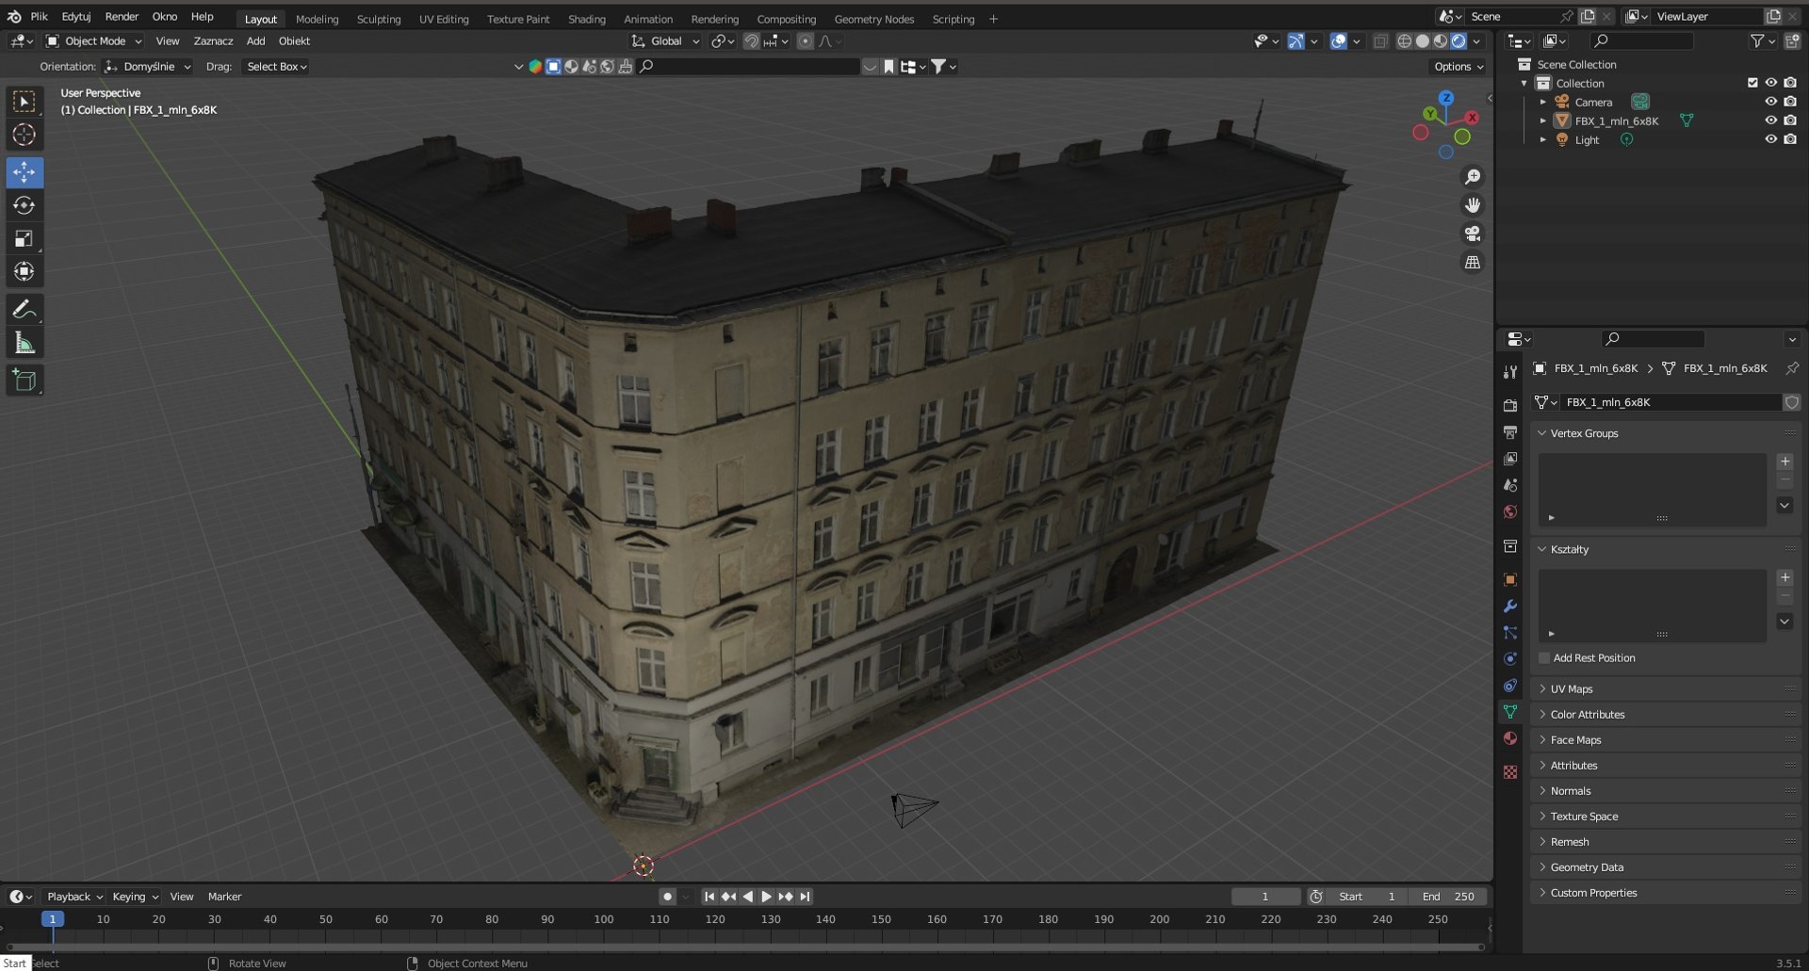The width and height of the screenshot is (1809, 971).
Task: Open the Physics properties tab icon
Action: click(1510, 659)
